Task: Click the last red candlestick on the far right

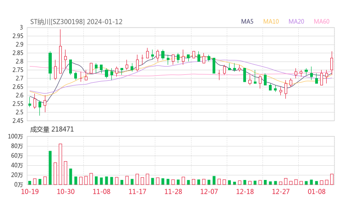Action: pos(332,64)
